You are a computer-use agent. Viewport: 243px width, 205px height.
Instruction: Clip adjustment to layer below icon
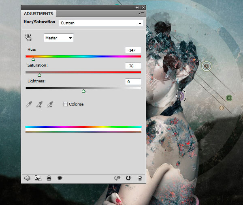[49, 178]
